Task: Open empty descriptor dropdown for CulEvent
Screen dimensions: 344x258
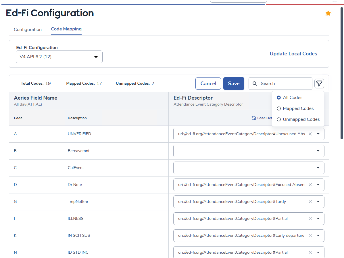Action: click(x=249, y=168)
